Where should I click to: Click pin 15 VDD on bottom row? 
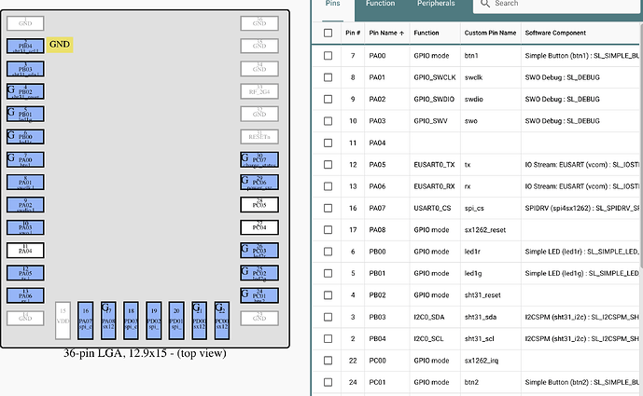click(x=63, y=317)
